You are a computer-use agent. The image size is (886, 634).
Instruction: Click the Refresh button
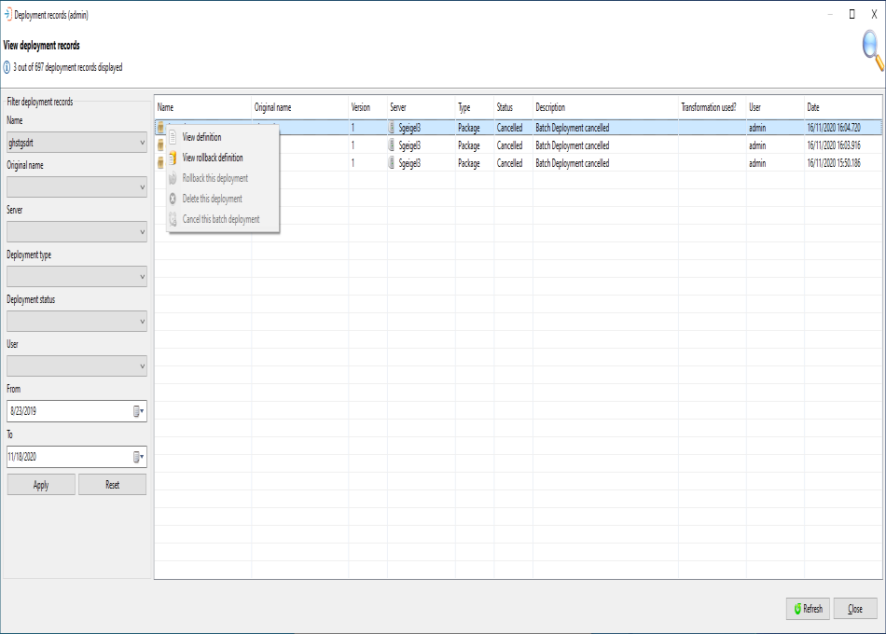coord(808,609)
